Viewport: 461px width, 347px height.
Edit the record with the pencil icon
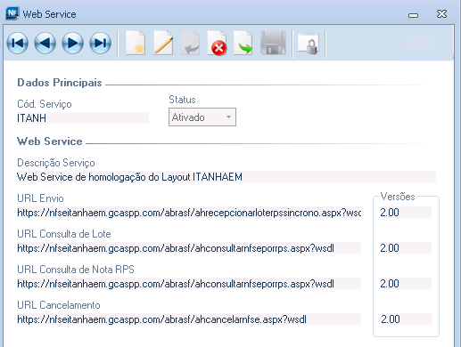click(x=163, y=44)
